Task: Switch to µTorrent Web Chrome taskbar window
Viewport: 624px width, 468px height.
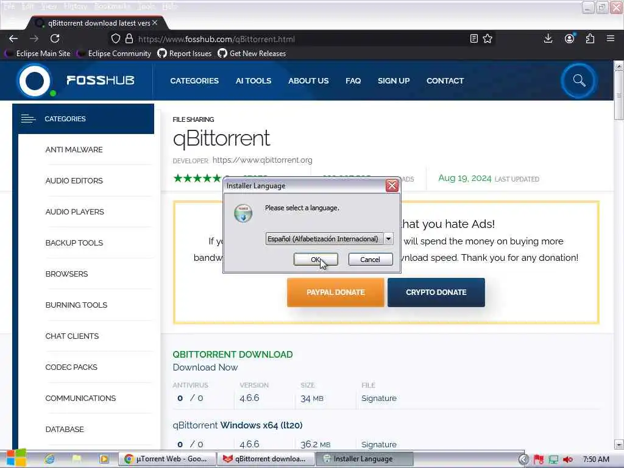Action: 167,459
